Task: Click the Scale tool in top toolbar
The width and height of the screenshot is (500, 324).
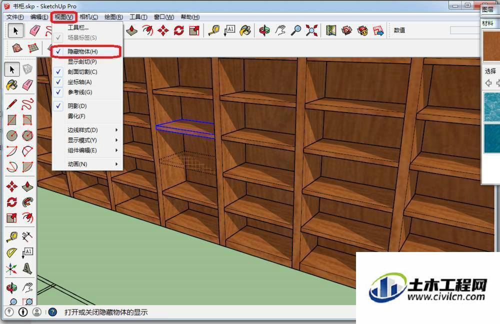Action: pos(194,30)
